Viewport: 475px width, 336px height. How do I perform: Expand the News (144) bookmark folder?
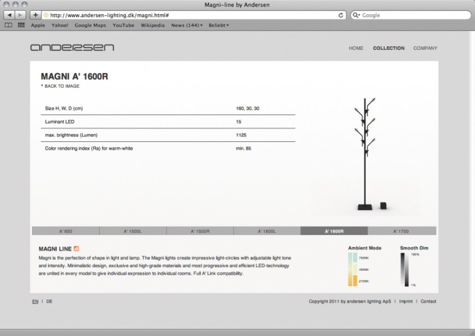[187, 25]
